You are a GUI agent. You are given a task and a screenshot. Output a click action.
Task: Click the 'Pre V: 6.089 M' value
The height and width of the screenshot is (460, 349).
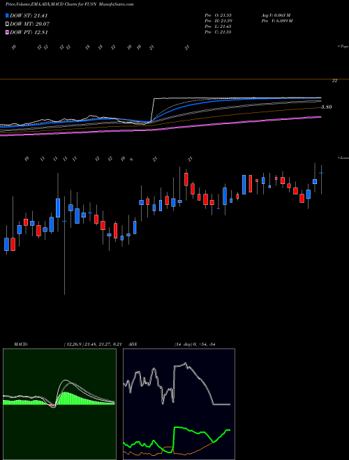point(276,21)
